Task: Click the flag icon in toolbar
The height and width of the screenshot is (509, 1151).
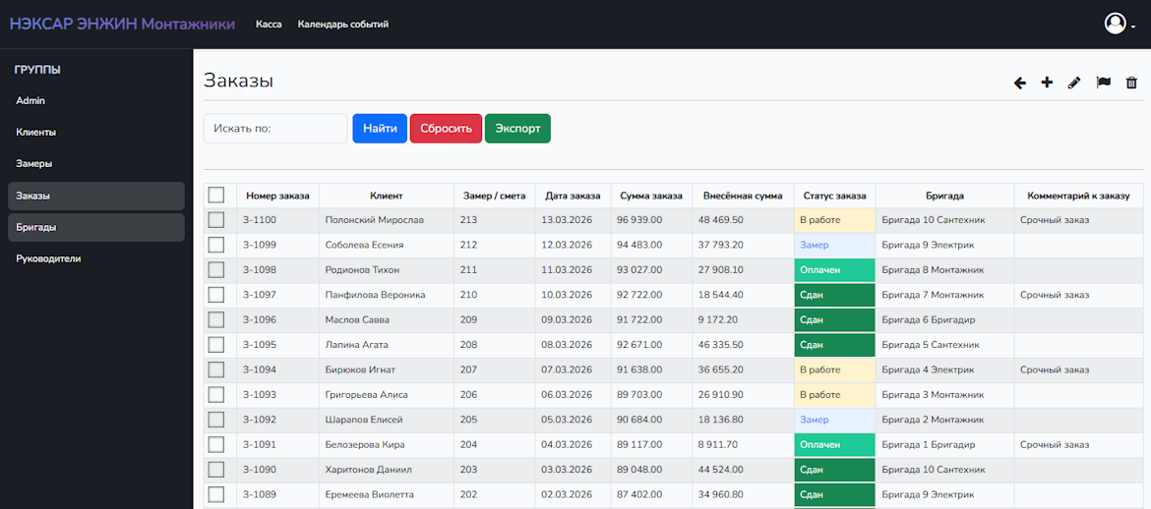Action: (x=1103, y=83)
